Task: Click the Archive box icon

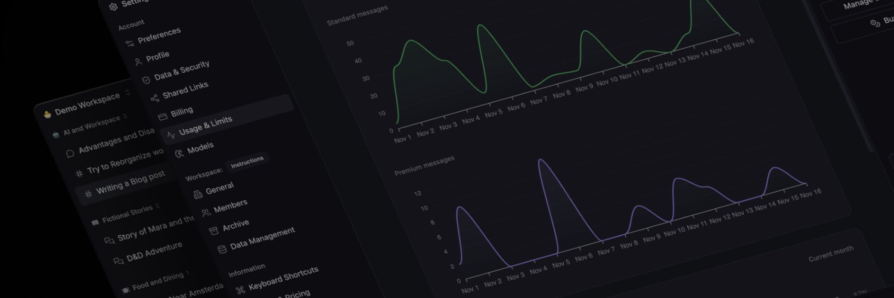Action: pyautogui.click(x=214, y=231)
